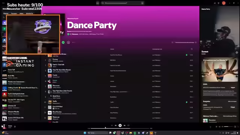Screen dimensions: 240x135
Task: Connect to a device icon
Action: [x=219, y=127]
